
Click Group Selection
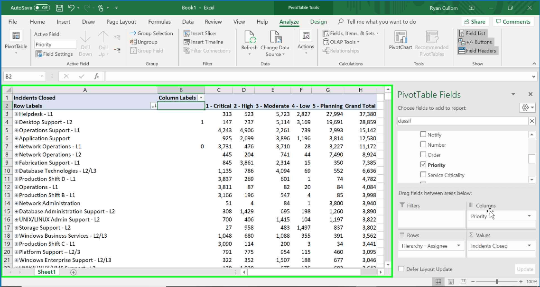click(x=151, y=33)
